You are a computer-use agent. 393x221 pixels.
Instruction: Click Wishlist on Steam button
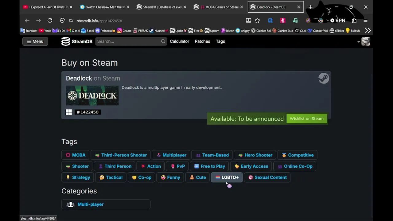click(306, 119)
